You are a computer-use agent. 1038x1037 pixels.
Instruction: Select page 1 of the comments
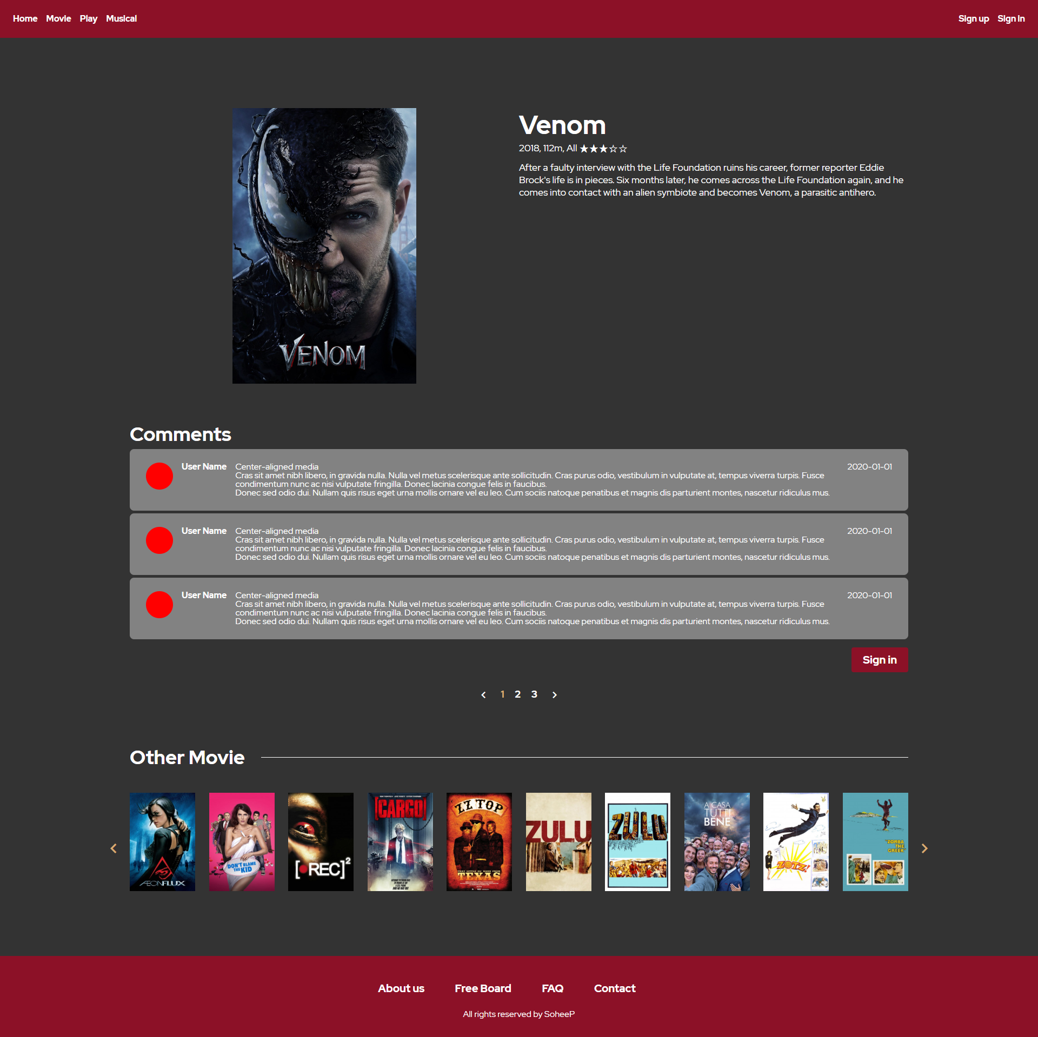502,694
